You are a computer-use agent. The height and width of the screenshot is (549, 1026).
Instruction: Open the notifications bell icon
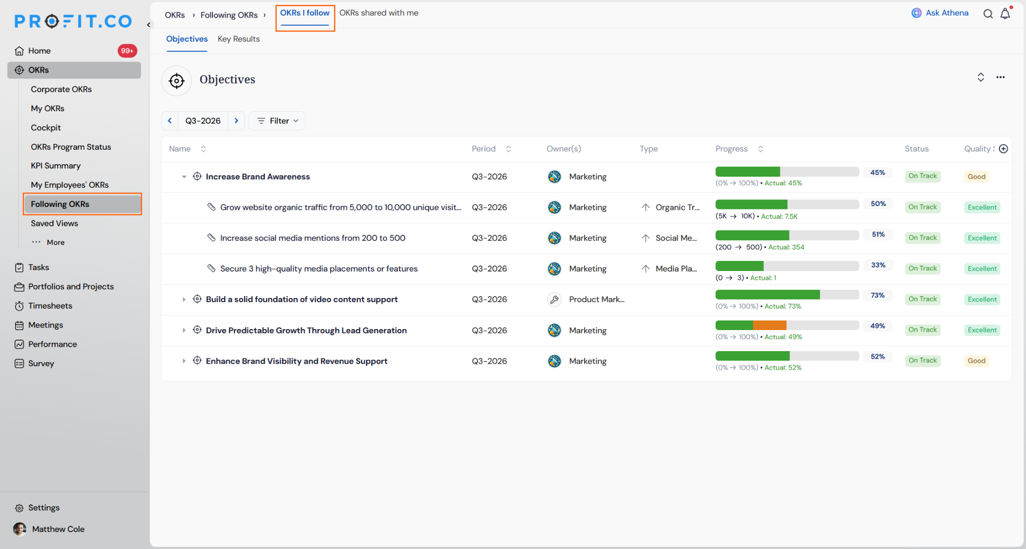tap(1005, 14)
